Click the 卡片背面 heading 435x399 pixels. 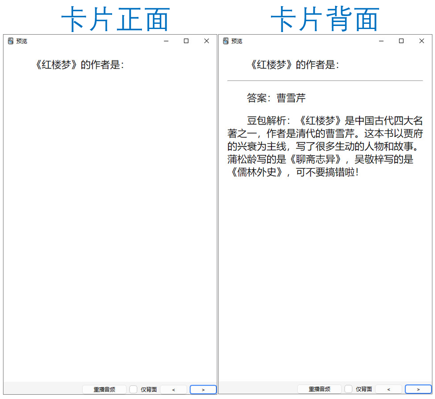pyautogui.click(x=325, y=19)
